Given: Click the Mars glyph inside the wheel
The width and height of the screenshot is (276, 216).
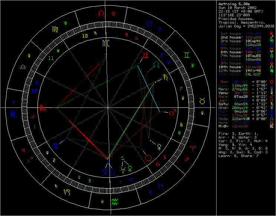Looking at the screenshot, I should [172, 113].
